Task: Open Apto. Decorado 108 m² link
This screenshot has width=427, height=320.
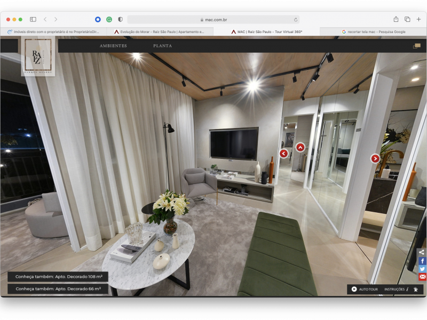Action: click(x=58, y=277)
